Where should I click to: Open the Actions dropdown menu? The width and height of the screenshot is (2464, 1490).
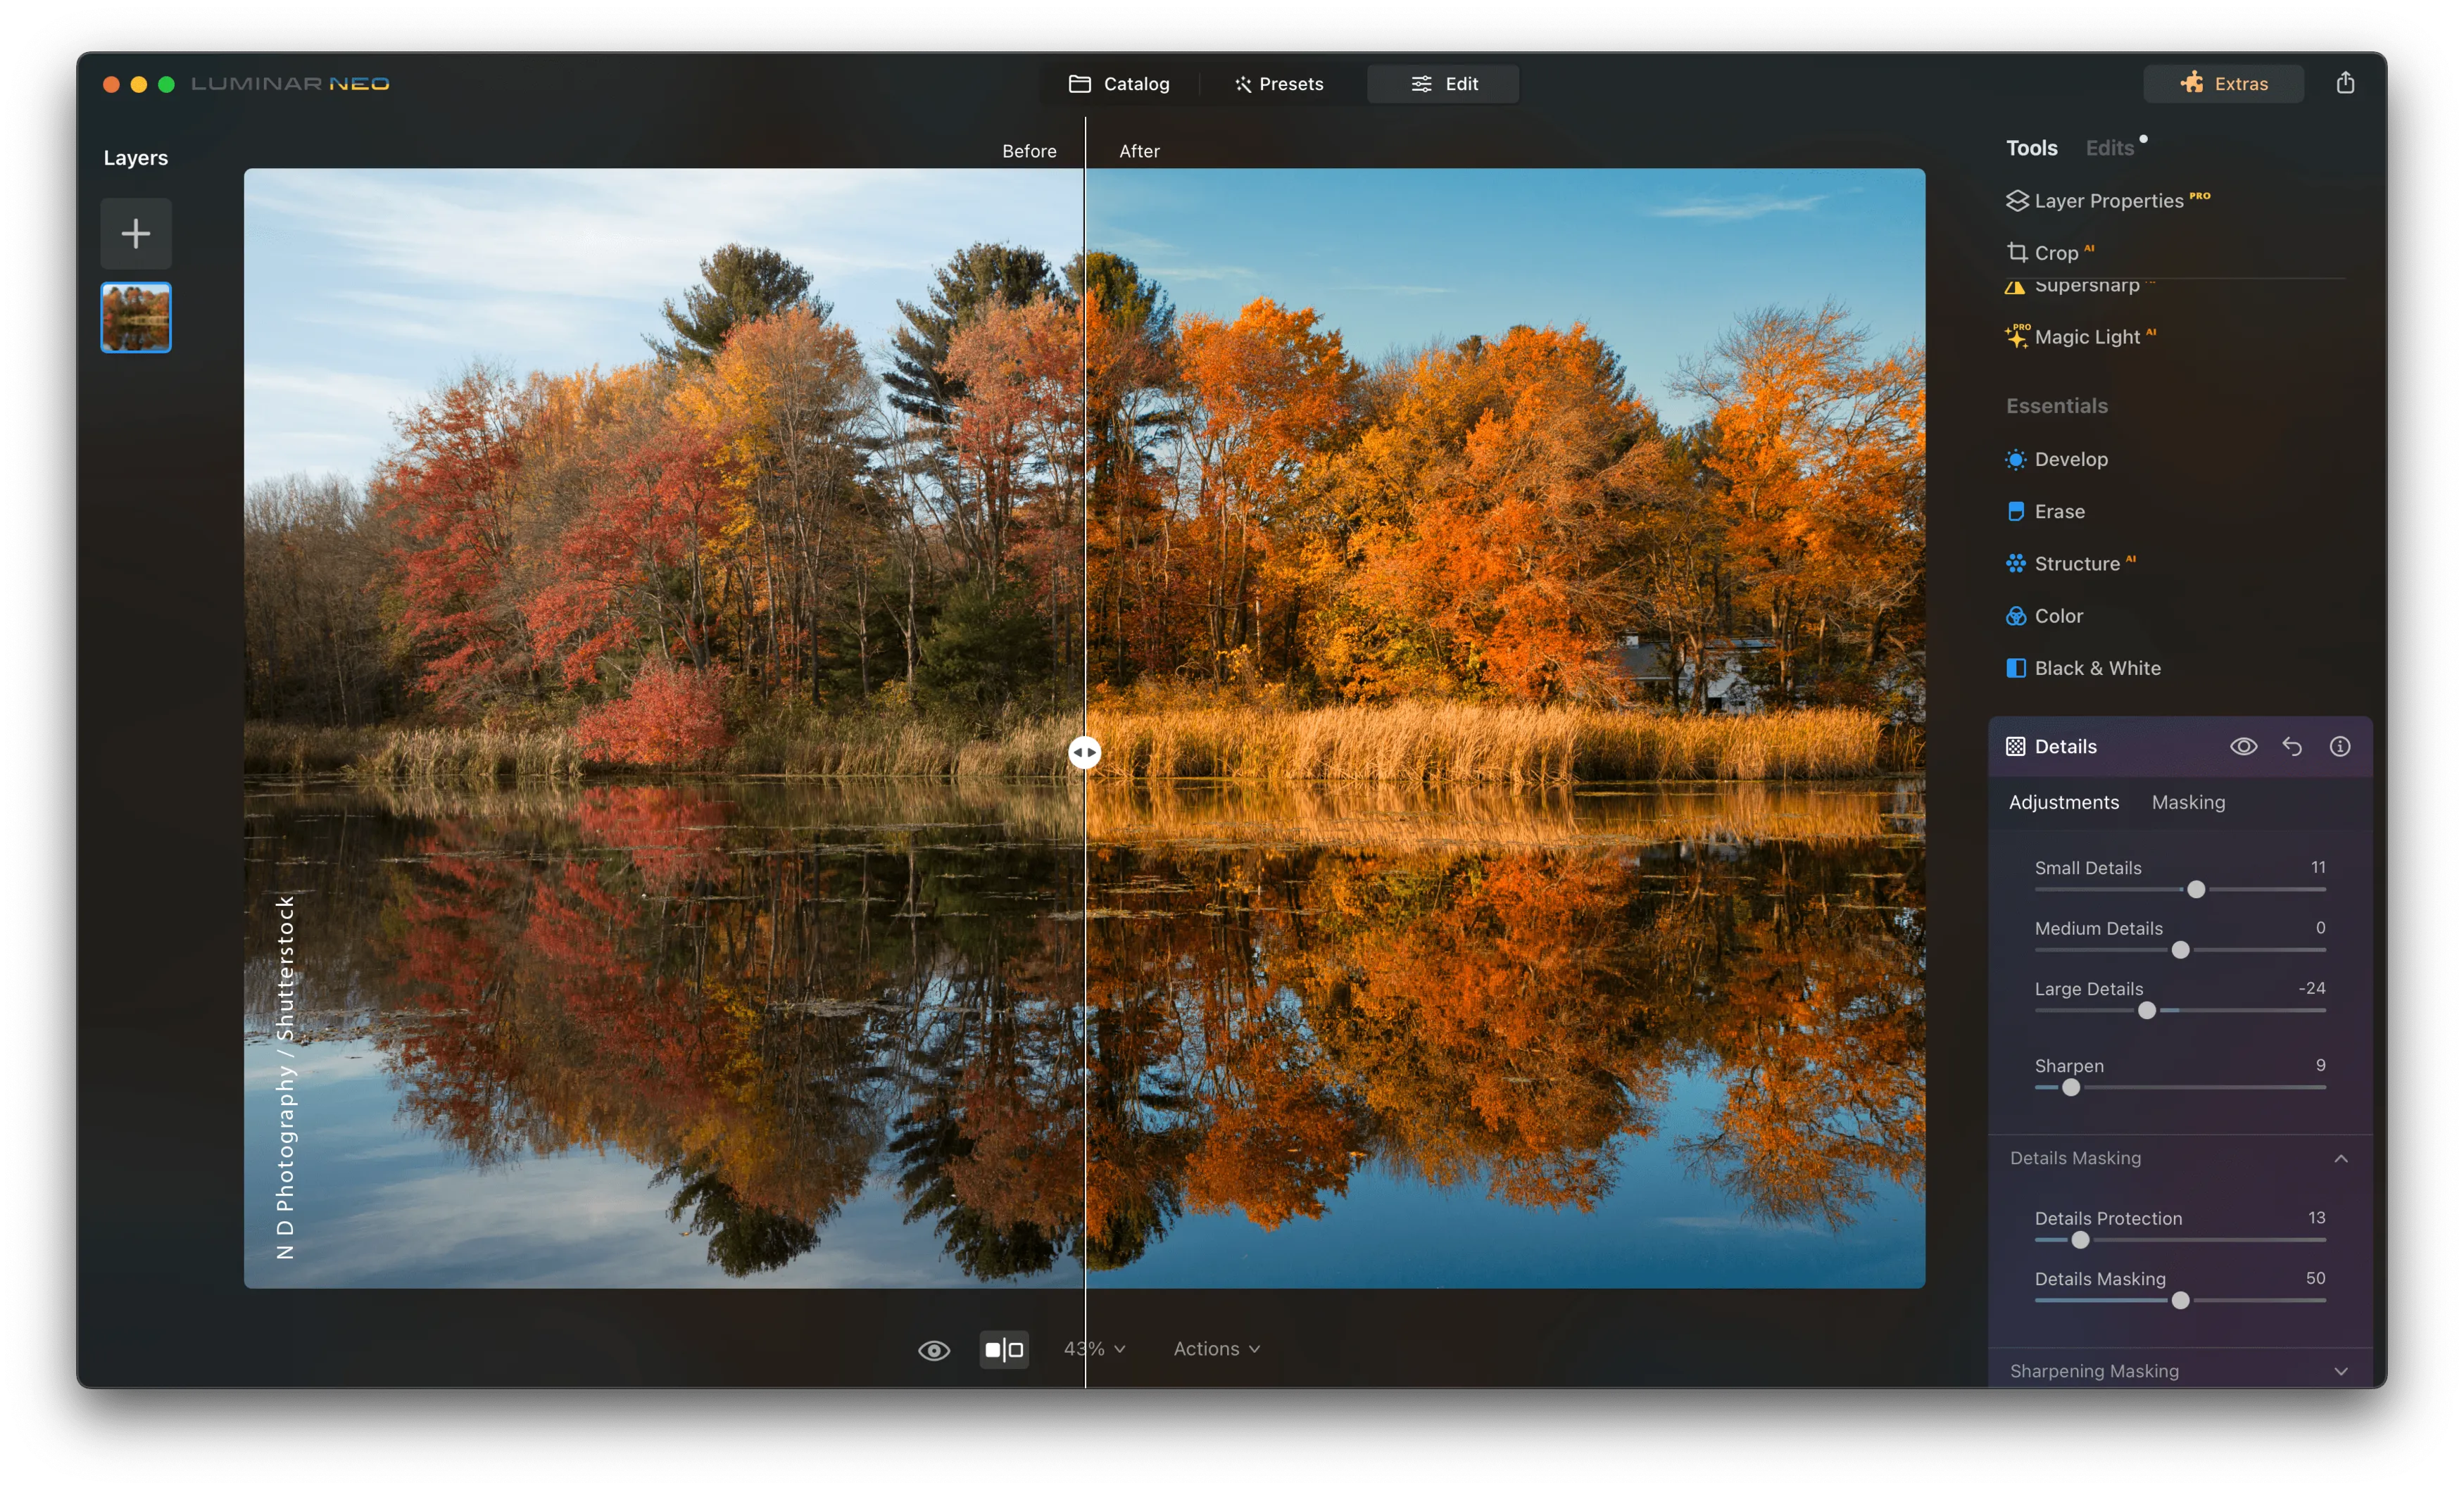click(x=1216, y=1349)
